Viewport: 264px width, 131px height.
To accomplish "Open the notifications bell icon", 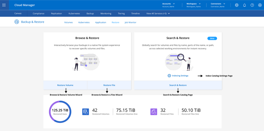I will 244,5.
